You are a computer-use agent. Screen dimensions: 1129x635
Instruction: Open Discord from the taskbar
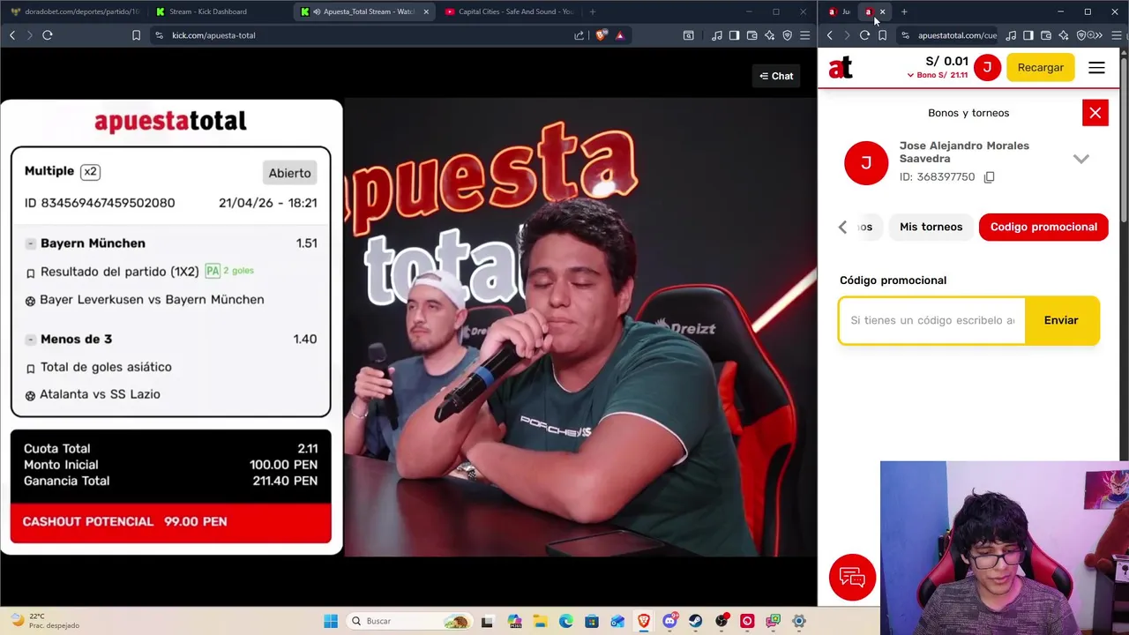tap(670, 621)
